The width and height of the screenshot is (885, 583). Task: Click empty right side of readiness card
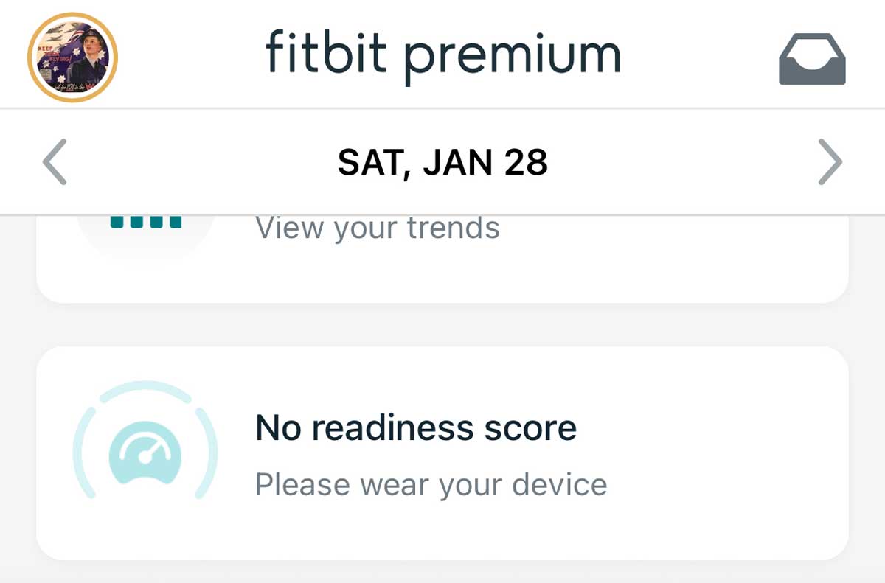(x=737, y=453)
